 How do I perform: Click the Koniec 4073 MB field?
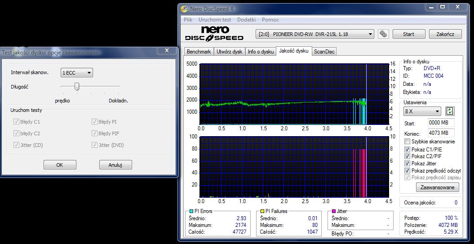point(441,133)
